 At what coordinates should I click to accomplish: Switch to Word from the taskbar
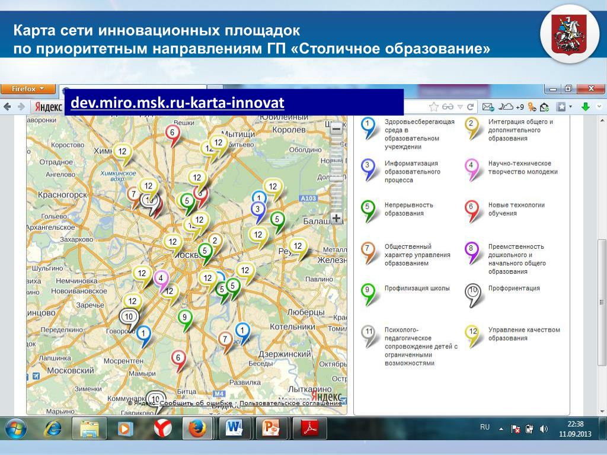(x=234, y=429)
